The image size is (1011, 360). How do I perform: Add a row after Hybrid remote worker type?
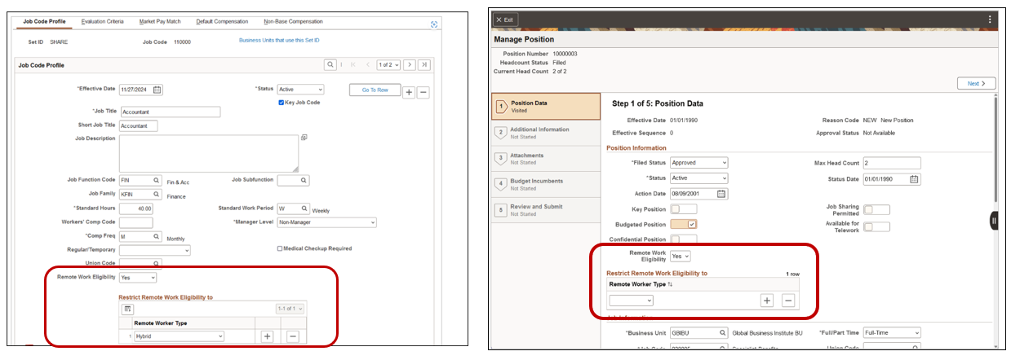[x=267, y=336]
